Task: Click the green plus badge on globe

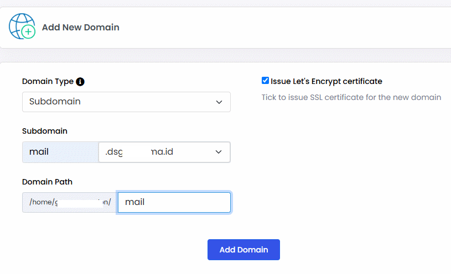Action: [28, 31]
